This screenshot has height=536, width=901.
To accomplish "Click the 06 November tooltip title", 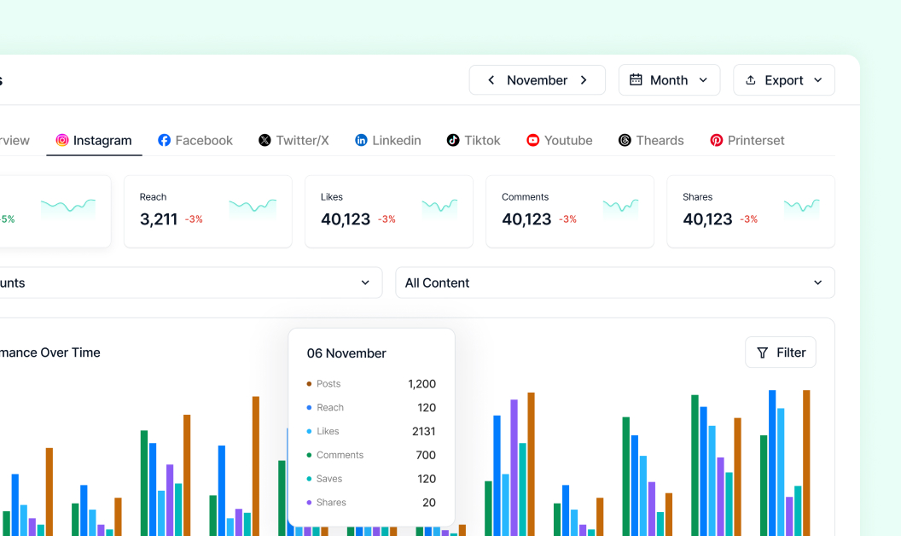I will point(346,353).
